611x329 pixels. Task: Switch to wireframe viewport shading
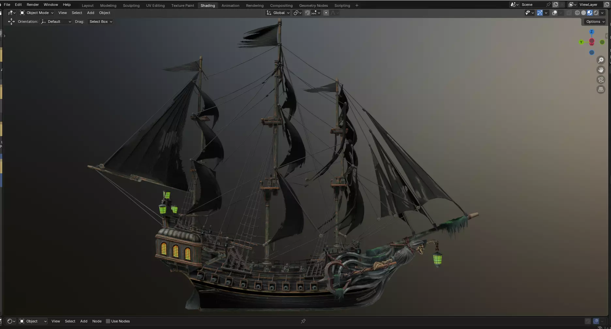coord(577,13)
